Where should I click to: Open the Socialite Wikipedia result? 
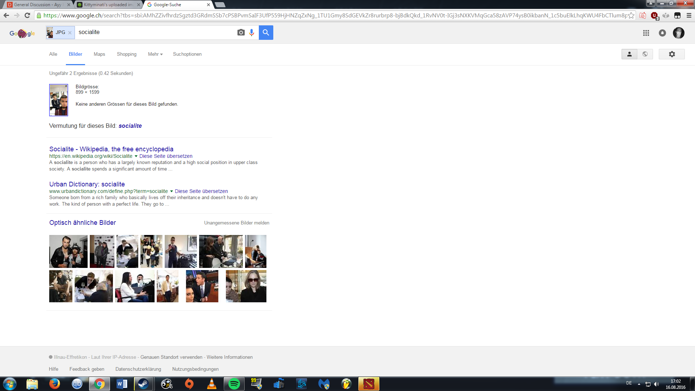pyautogui.click(x=111, y=149)
